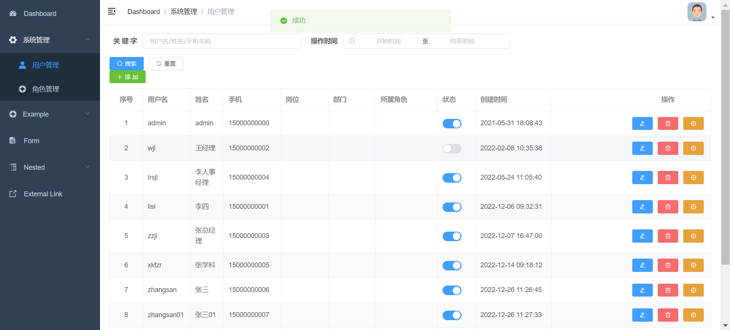The image size is (730, 330).
Task: Edit the zhangsan01 user row
Action: (642, 315)
